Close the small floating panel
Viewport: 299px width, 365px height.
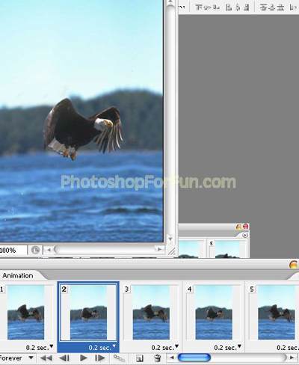click(246, 227)
